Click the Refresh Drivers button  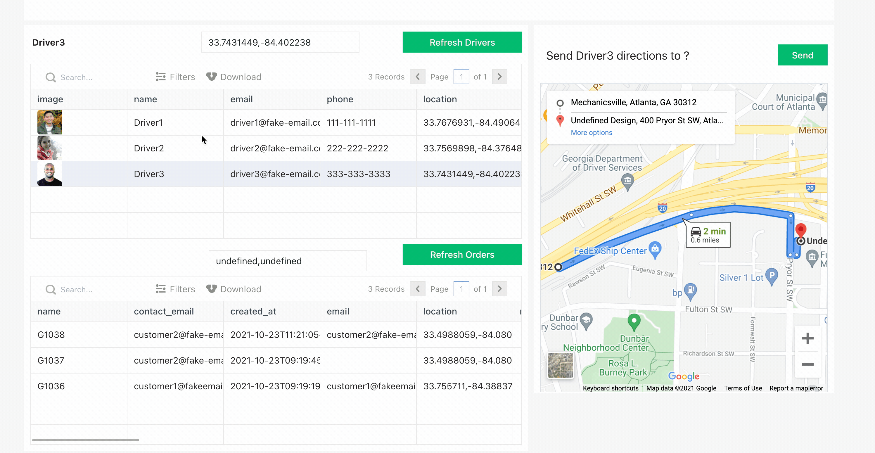click(x=462, y=42)
